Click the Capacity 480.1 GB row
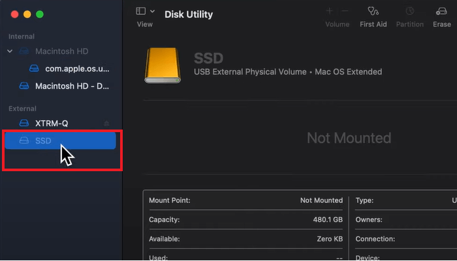The height and width of the screenshot is (261, 457). click(x=245, y=220)
